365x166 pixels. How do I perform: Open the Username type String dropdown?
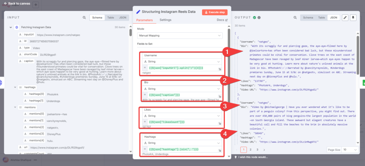point(182,62)
